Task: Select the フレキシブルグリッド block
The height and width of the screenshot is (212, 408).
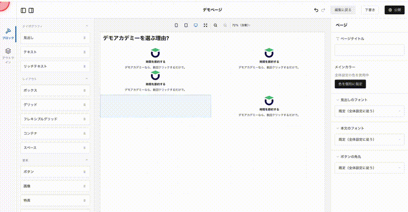Action: (55, 119)
